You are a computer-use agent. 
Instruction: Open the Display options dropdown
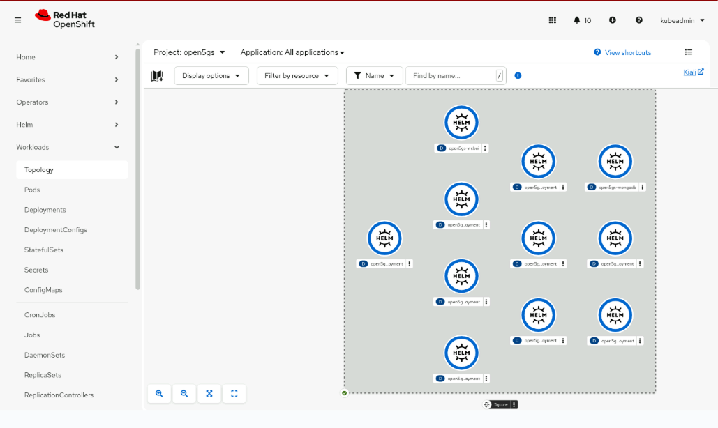point(211,75)
